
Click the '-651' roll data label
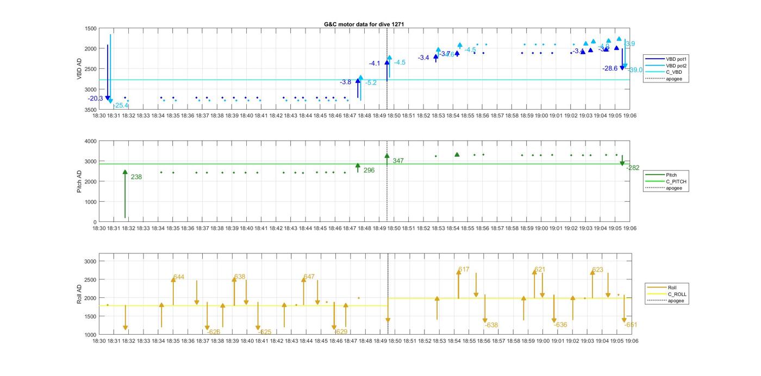[631, 325]
